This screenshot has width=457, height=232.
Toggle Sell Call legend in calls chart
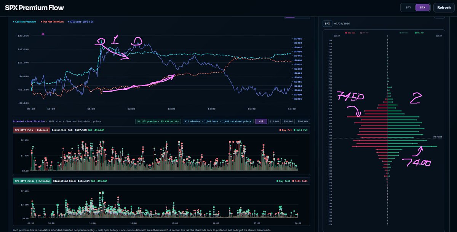[x=299, y=181]
